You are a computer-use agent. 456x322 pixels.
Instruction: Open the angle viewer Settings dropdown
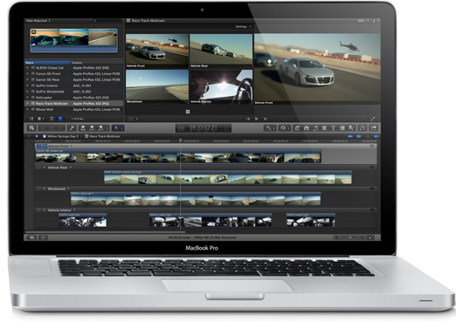[243, 27]
